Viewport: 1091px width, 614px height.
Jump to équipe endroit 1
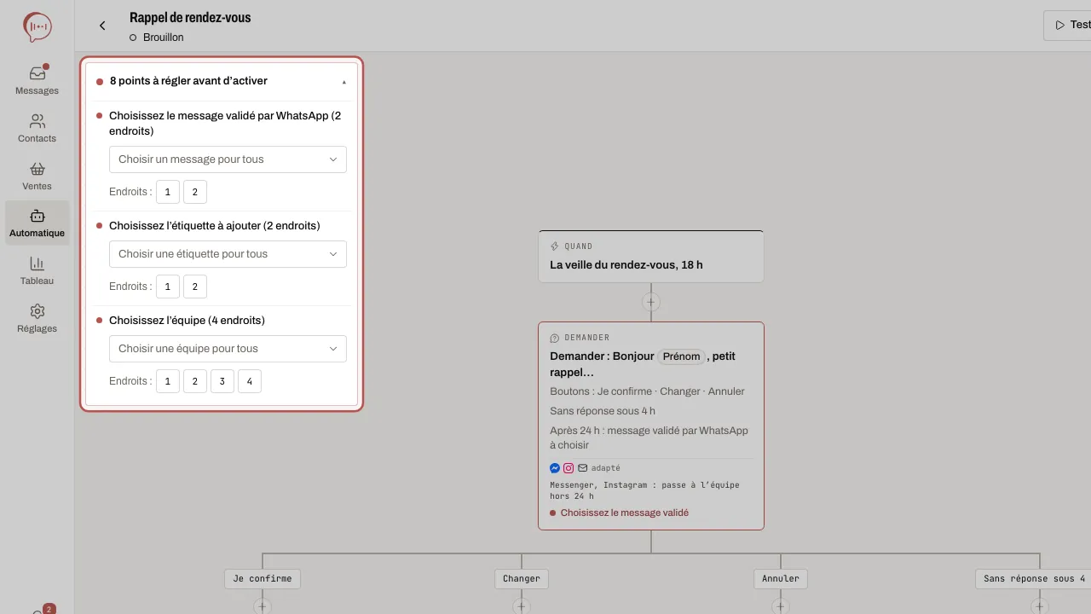point(168,381)
